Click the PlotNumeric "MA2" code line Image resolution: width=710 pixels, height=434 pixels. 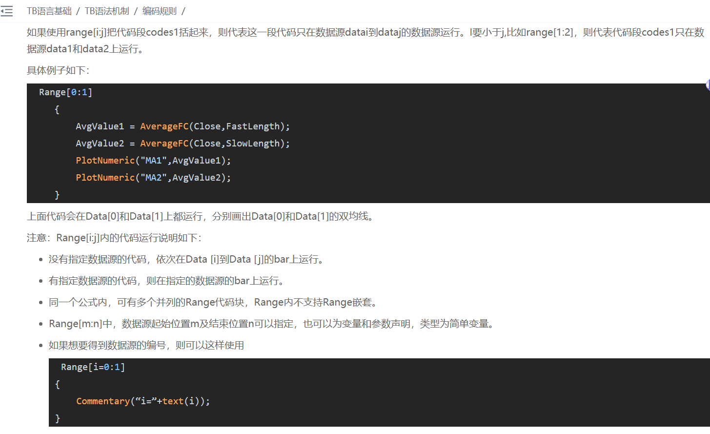153,178
